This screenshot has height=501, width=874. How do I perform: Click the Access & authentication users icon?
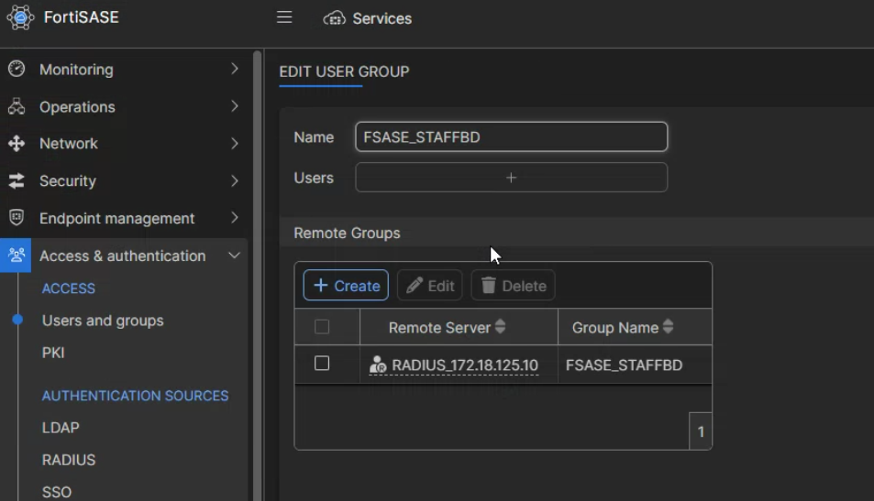(x=16, y=256)
